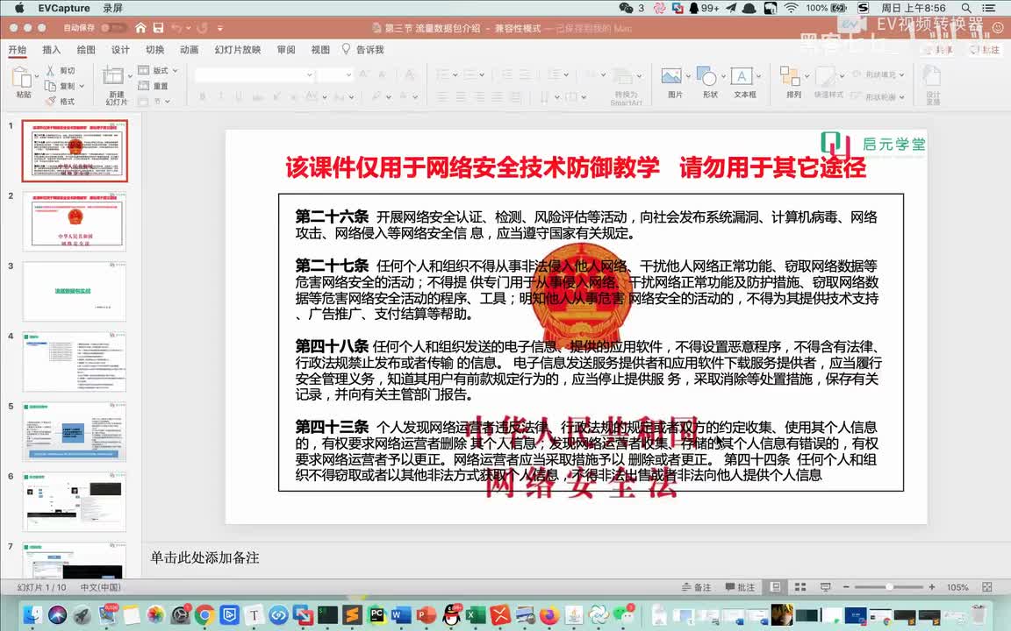Viewport: 1011px width, 631px height.
Task: Click the Comments (批注) button in the status bar
Action: pyautogui.click(x=740, y=586)
